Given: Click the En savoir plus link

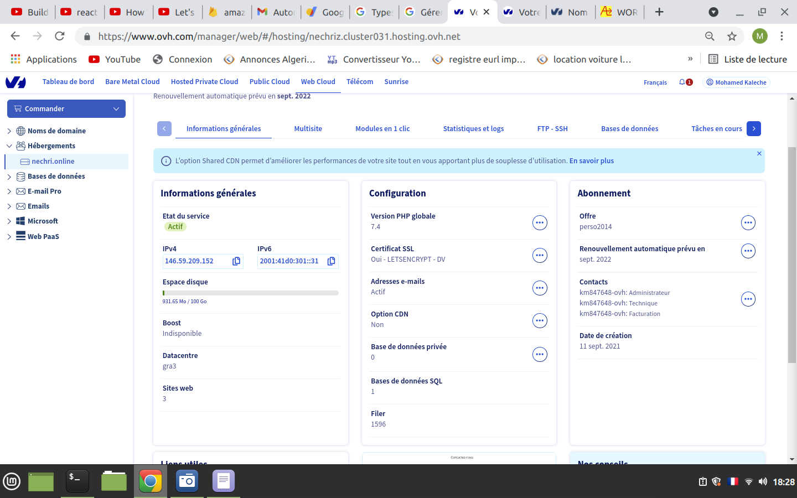Looking at the screenshot, I should pyautogui.click(x=591, y=161).
